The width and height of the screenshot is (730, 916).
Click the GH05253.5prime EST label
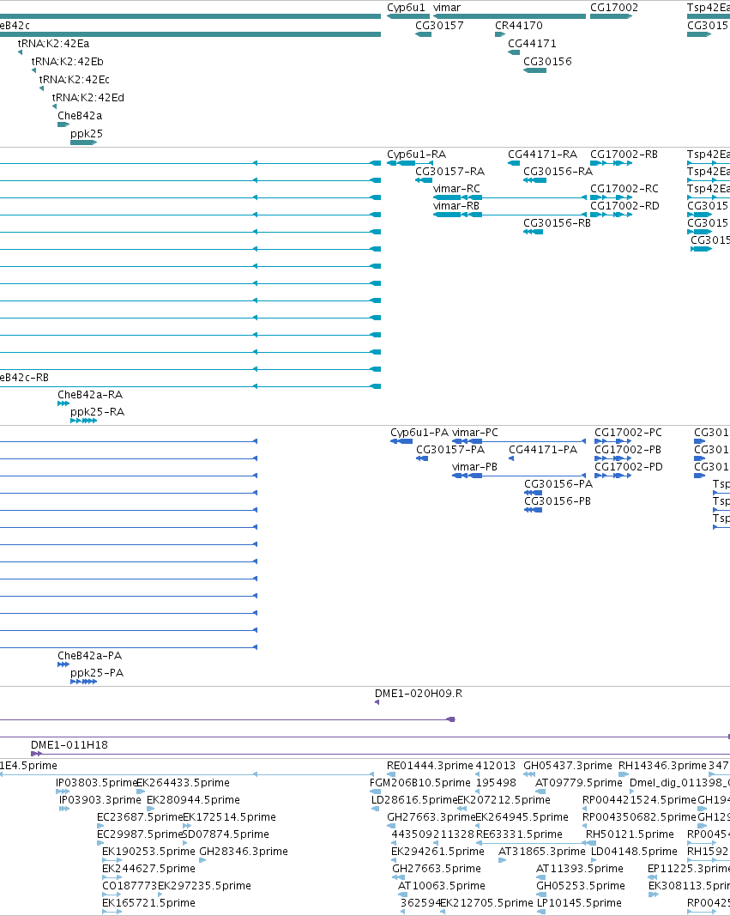[581, 886]
